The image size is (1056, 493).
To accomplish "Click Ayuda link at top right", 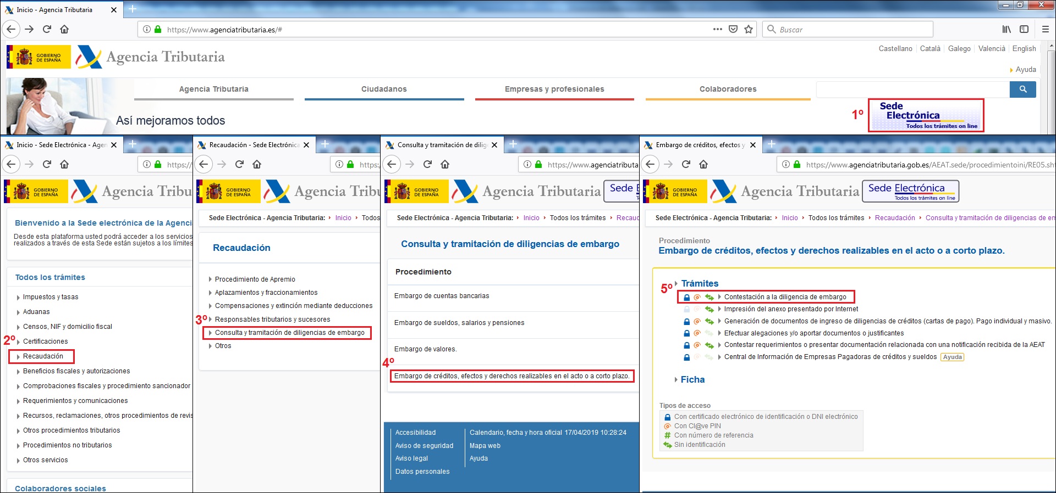I will click(1026, 69).
